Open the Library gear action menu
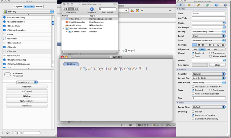 tap(8, 133)
